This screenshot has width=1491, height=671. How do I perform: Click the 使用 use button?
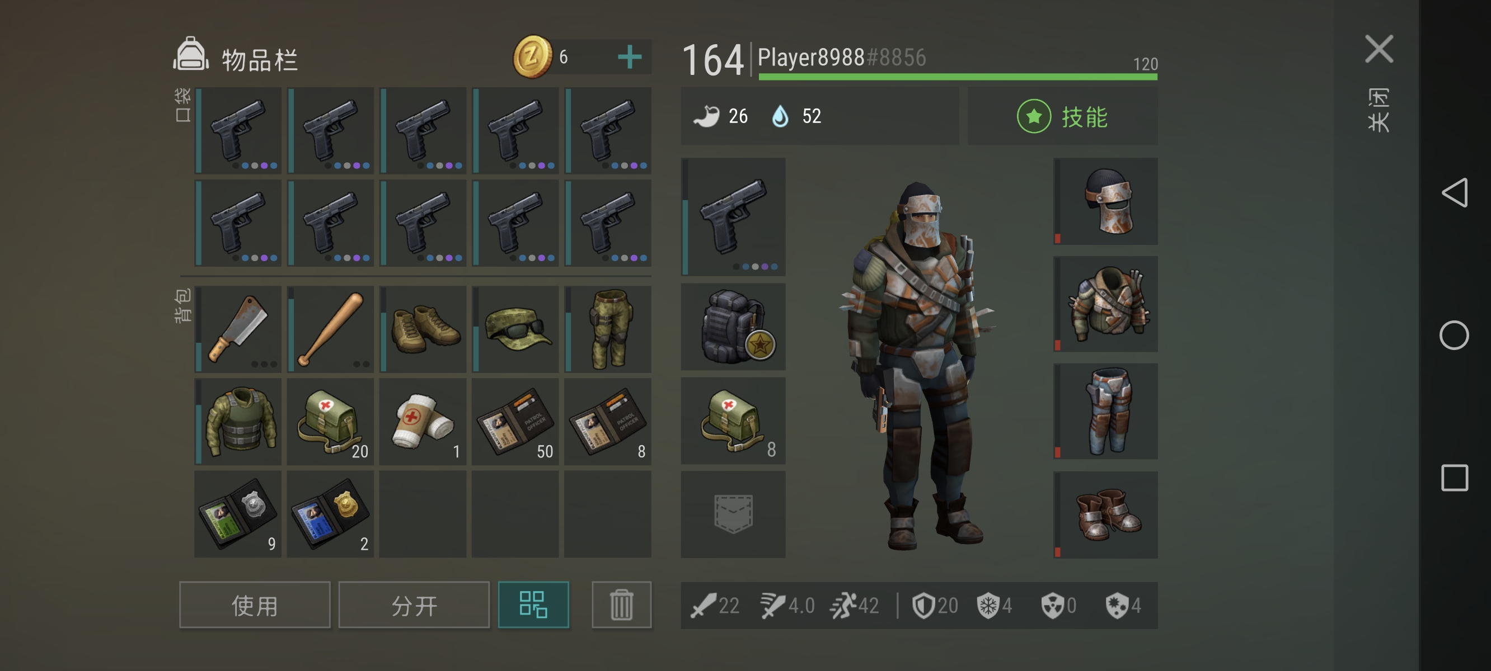tap(255, 605)
